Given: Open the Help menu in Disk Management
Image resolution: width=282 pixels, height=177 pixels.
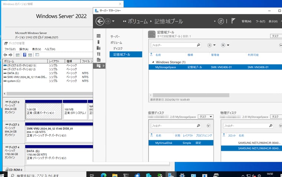Looking at the screenshot, I should pyautogui.click(x=50, y=49).
